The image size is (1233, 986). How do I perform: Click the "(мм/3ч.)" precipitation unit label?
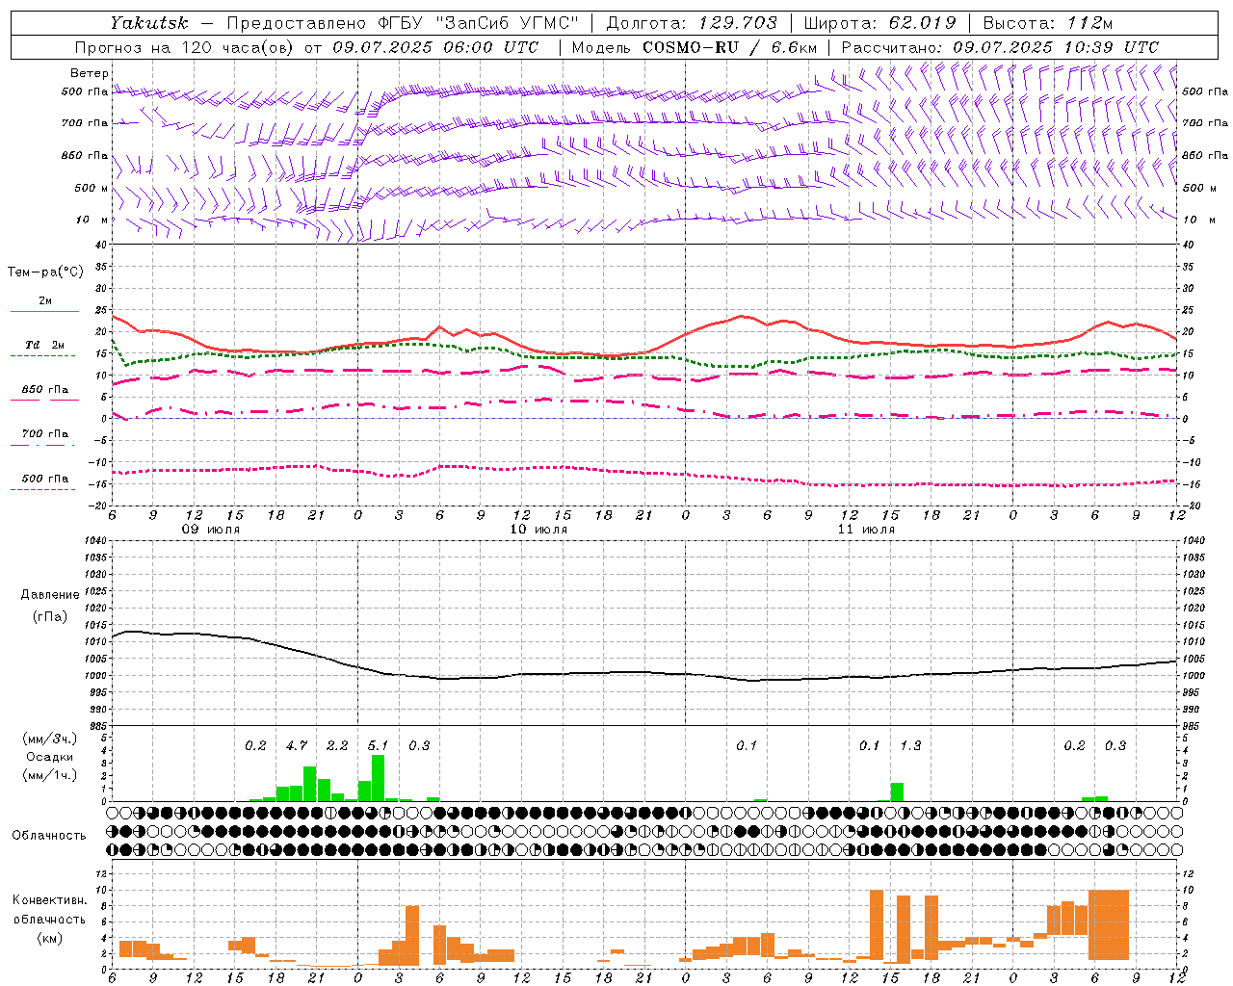(49, 739)
